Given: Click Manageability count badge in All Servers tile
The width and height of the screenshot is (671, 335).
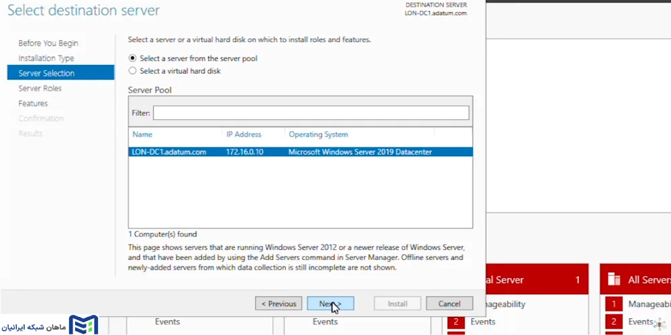Looking at the screenshot, I should [x=614, y=304].
